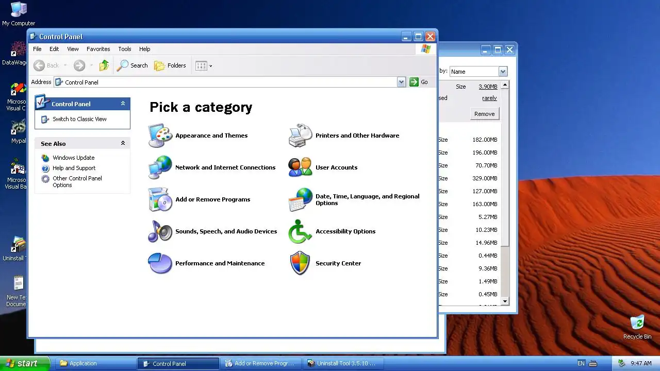Viewport: 660px width, 371px height.
Task: Open the Start menu
Action: click(x=25, y=363)
